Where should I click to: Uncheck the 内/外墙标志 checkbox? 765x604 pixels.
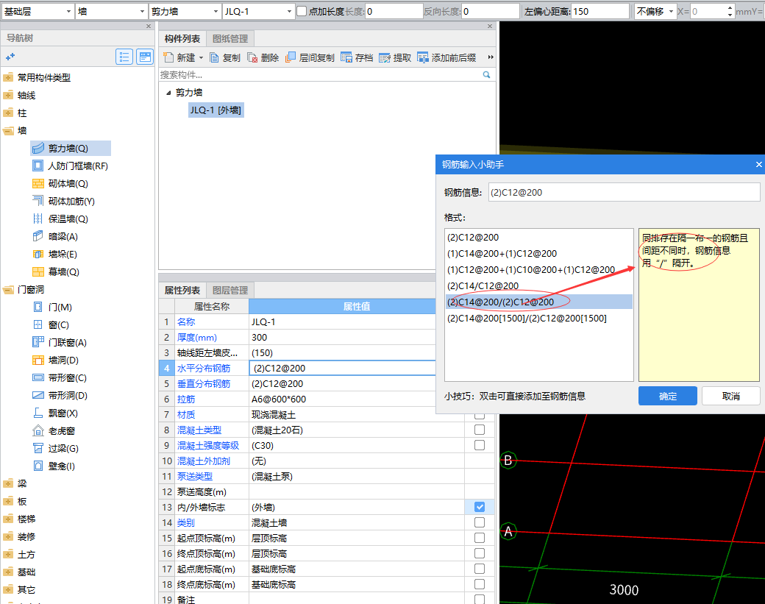pos(480,507)
